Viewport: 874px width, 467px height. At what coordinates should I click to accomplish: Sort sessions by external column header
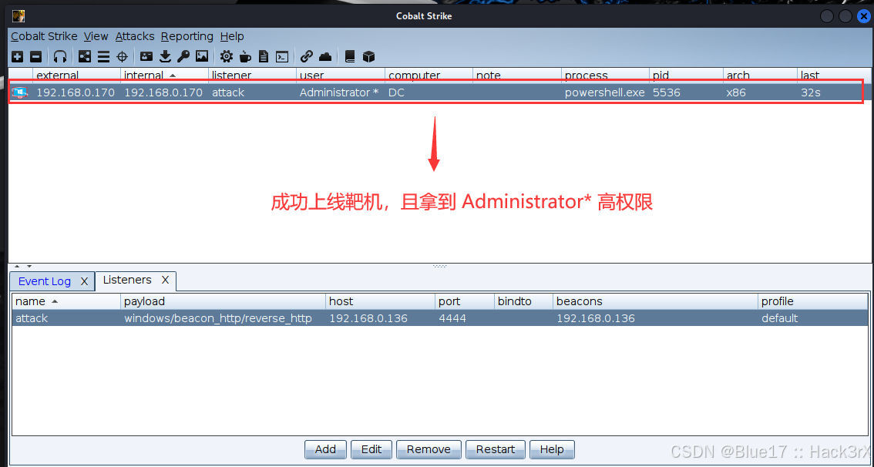coord(77,76)
